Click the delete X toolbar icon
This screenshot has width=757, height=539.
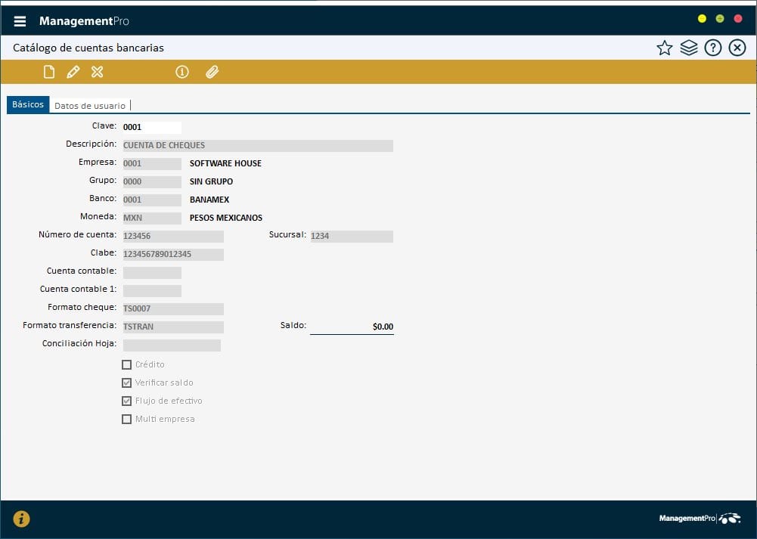pos(97,72)
